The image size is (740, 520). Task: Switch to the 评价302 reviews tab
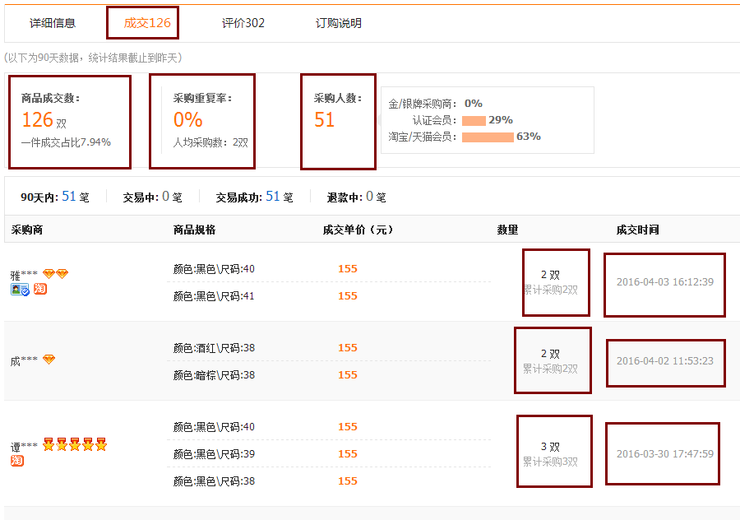243,23
